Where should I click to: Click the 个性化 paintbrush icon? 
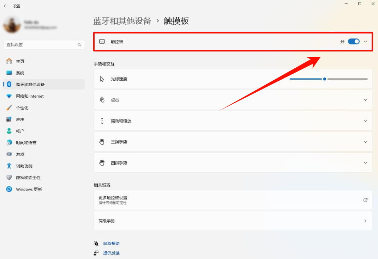coord(9,107)
